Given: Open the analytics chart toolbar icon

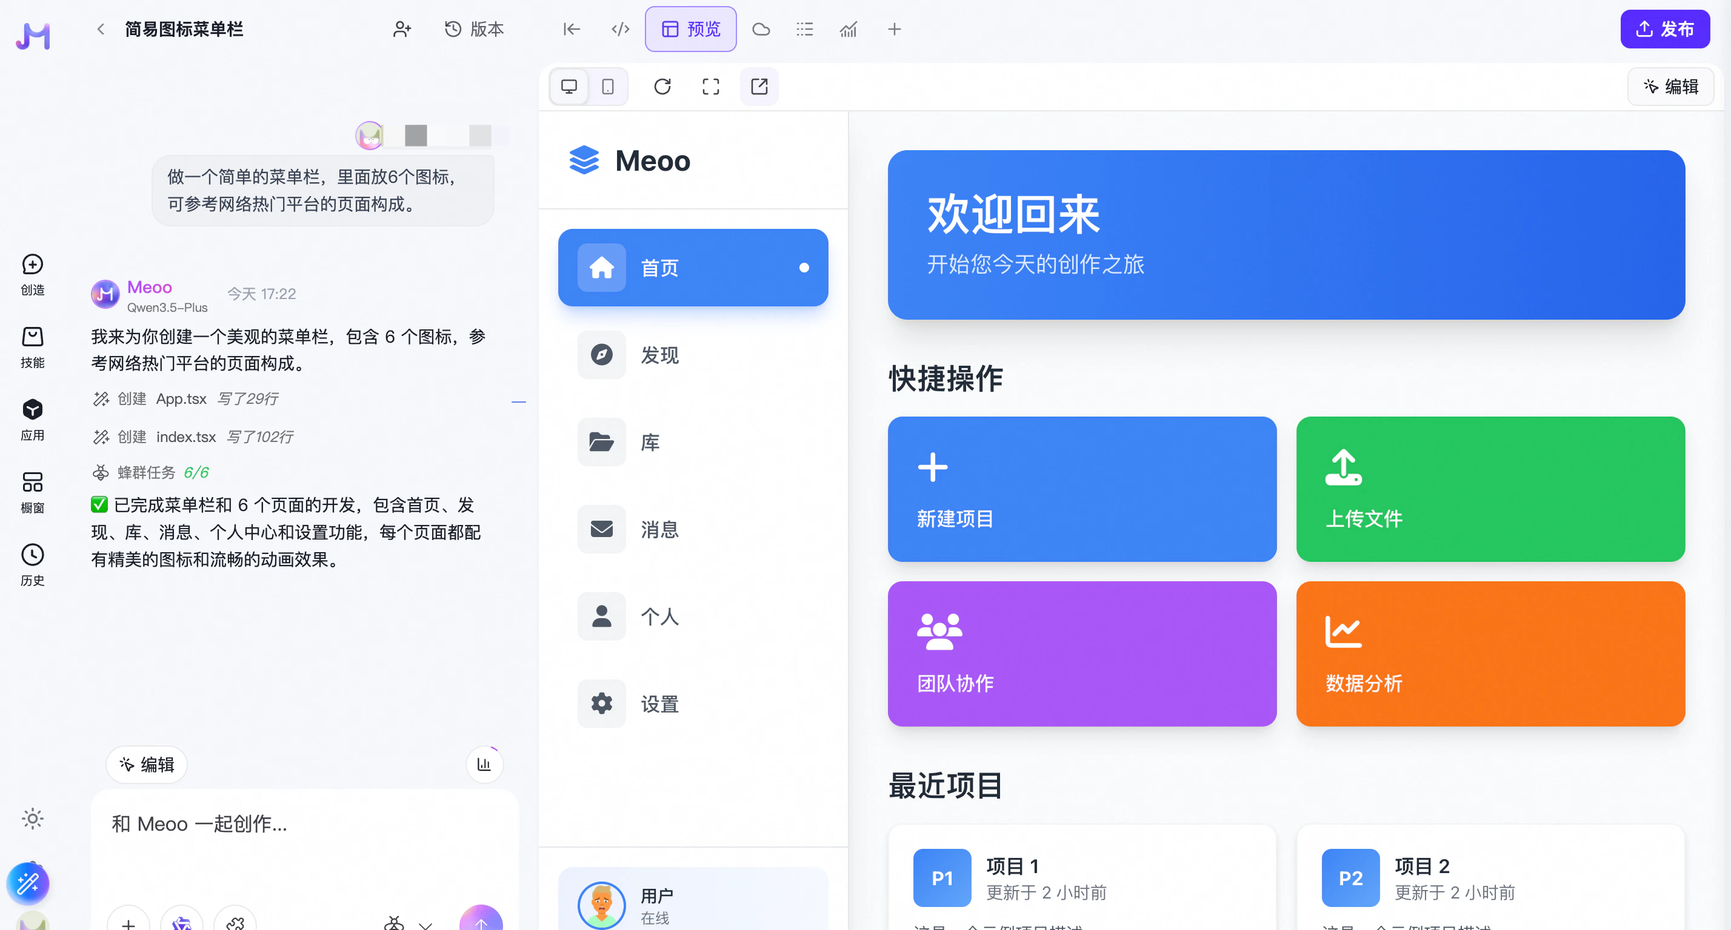Looking at the screenshot, I should 848,29.
